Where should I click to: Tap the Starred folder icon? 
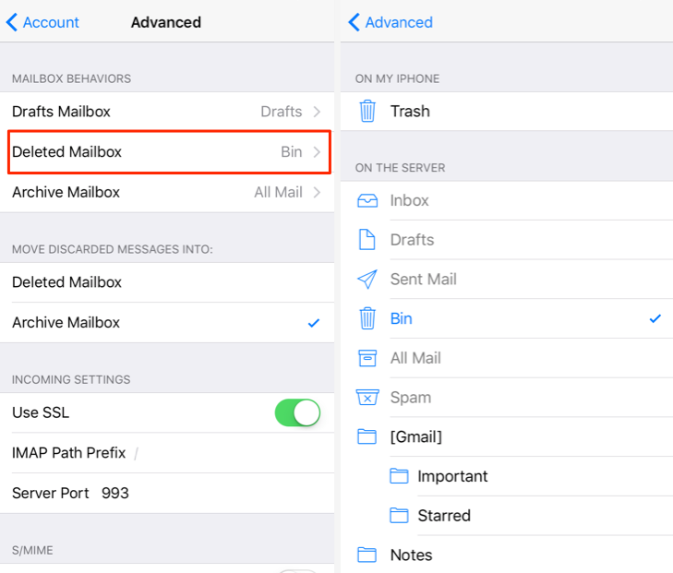click(x=399, y=516)
